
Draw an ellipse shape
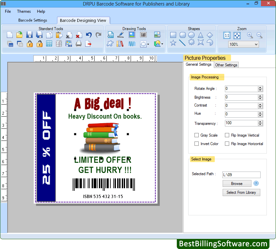(x=191, y=35)
